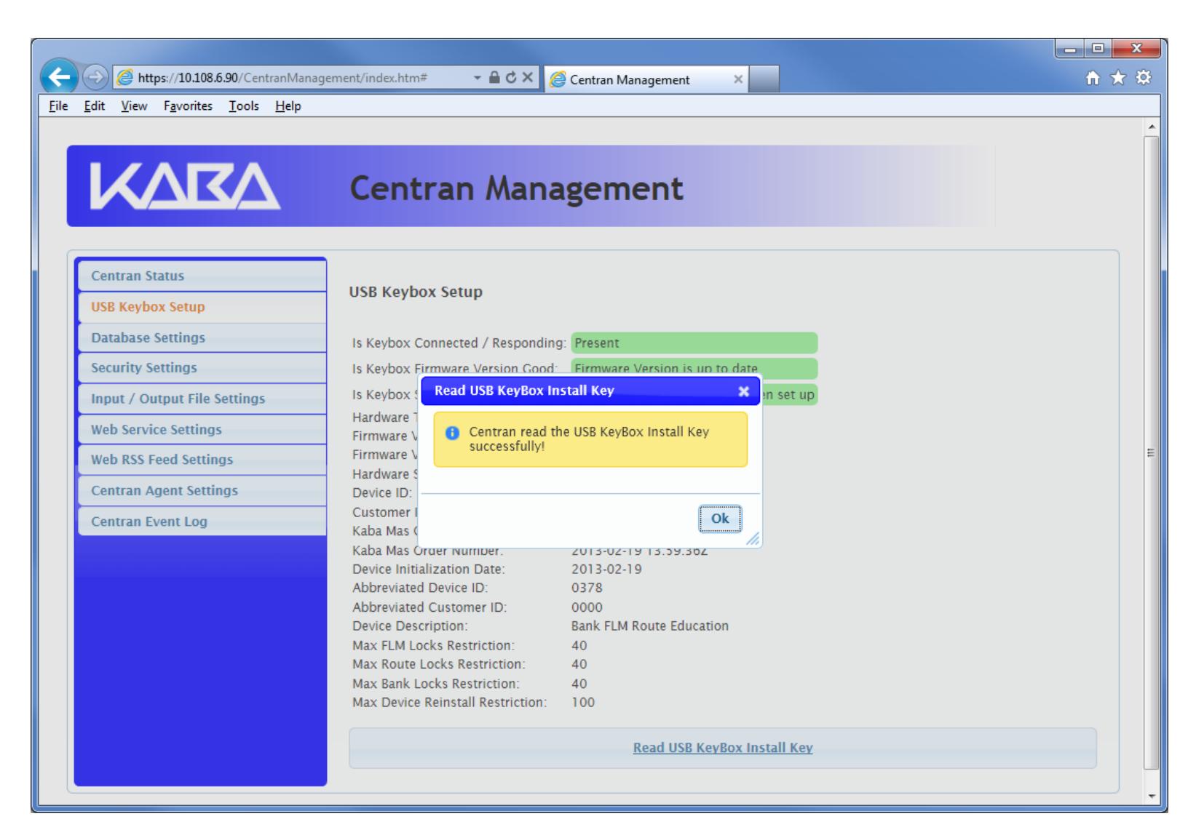Open Web RSS Feed Settings section

[201, 460]
